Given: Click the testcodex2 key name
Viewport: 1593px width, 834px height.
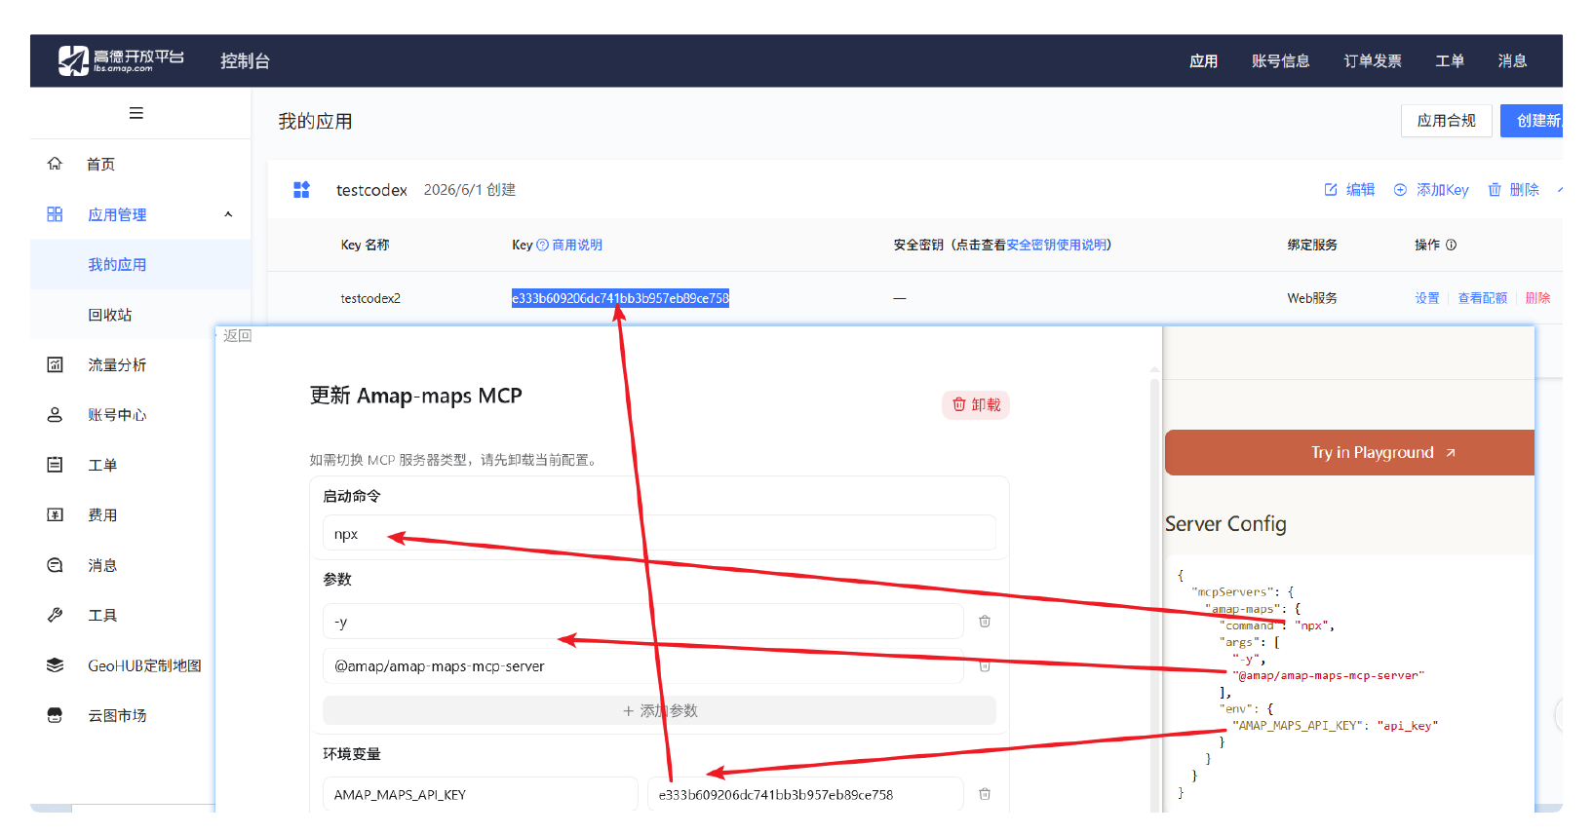Looking at the screenshot, I should pyautogui.click(x=370, y=298).
